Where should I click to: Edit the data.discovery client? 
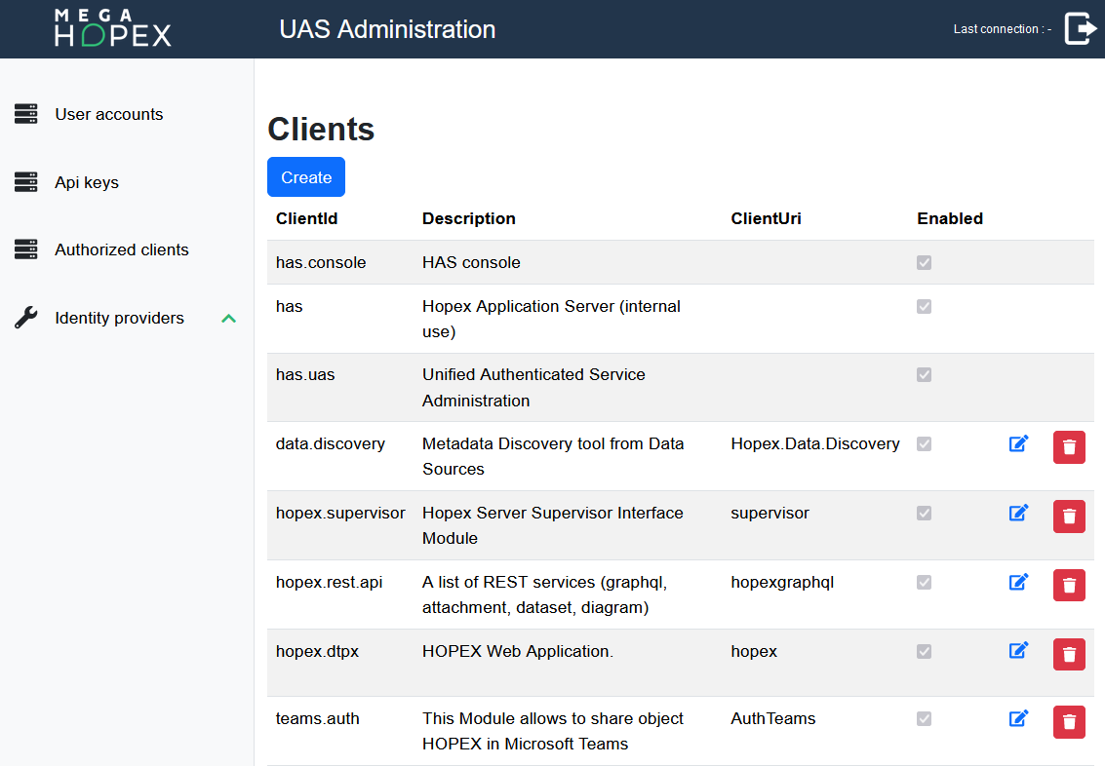tap(1018, 444)
